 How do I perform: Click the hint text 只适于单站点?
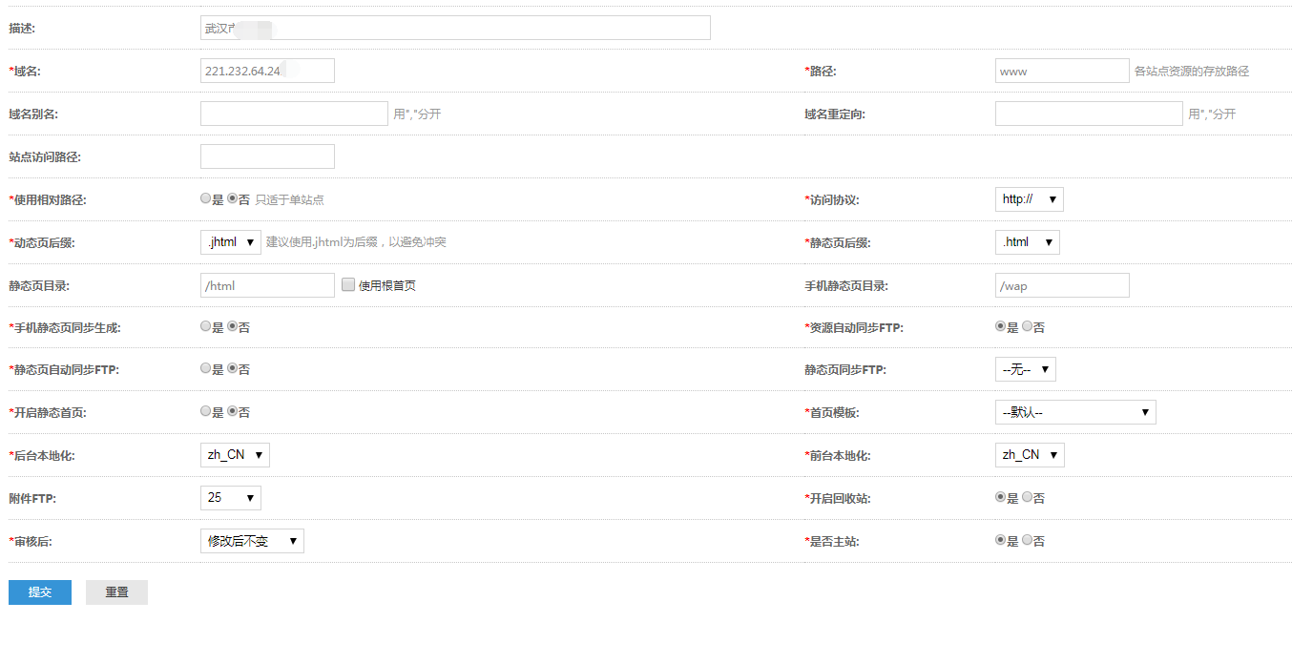tap(290, 200)
